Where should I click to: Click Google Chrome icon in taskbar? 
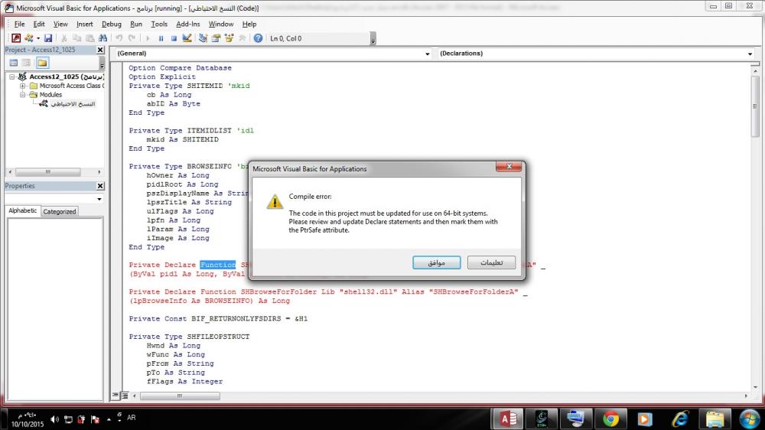pyautogui.click(x=610, y=419)
